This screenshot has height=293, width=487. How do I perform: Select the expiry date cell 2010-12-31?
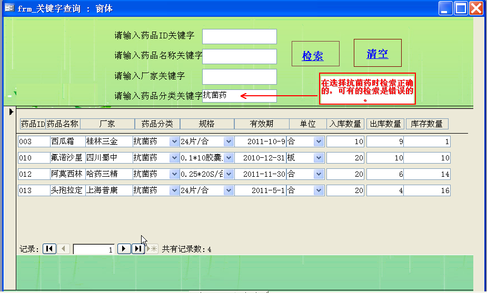tap(260, 158)
